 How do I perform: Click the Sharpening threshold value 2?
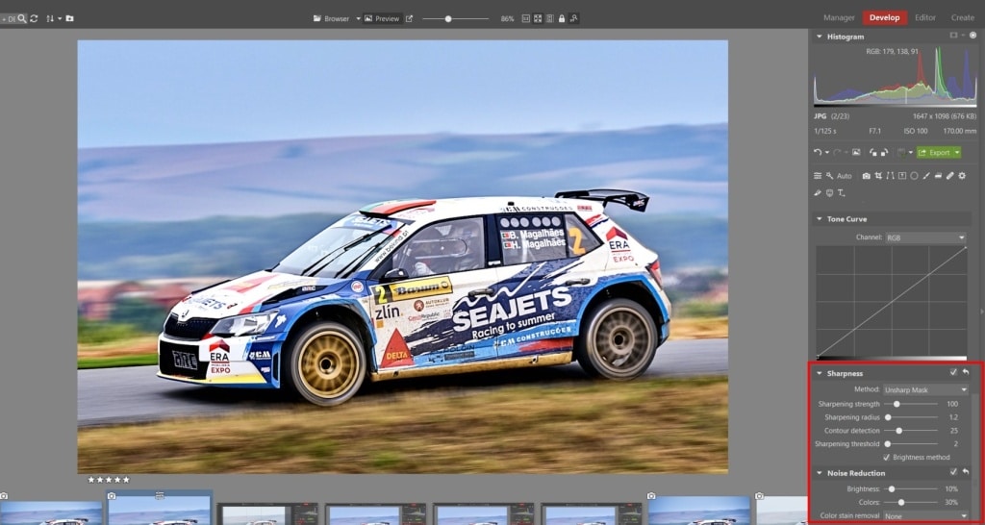pyautogui.click(x=955, y=444)
